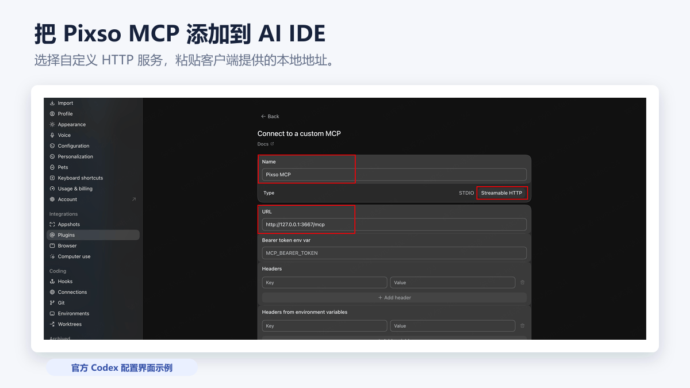Click the Personalization menu label
This screenshot has height=388, width=690.
pyautogui.click(x=75, y=156)
